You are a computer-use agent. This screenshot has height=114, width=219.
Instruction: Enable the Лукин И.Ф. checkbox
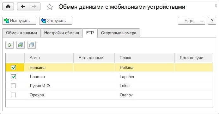coord(13,86)
